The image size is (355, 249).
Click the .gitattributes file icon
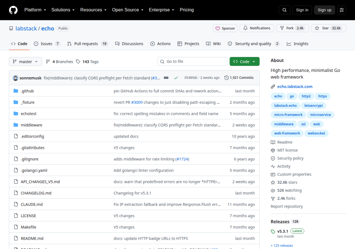point(16,147)
